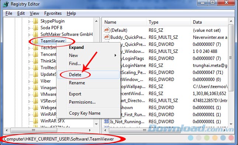Open the New submenu in context menu
This screenshot has width=238, height=145.
tap(88, 55)
